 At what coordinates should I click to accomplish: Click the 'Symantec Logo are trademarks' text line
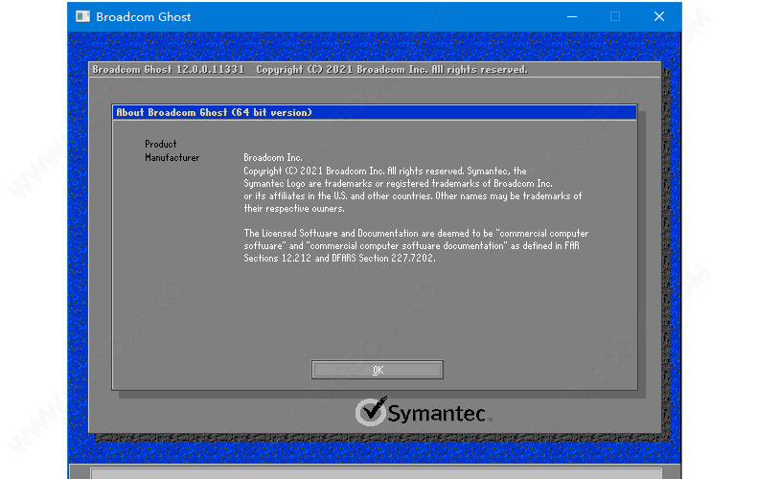[x=398, y=184]
